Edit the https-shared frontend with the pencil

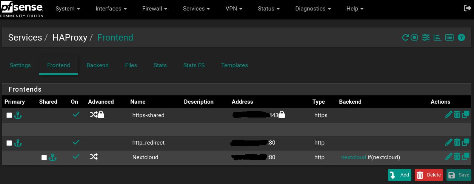coord(448,115)
